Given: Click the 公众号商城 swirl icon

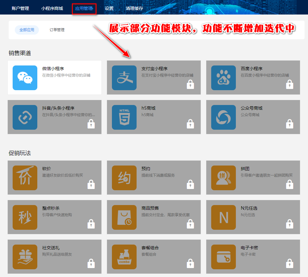Looking at the screenshot, I should tap(224, 117).
